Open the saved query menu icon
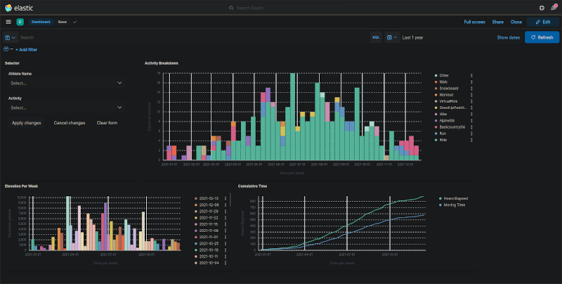The image size is (562, 284). tap(10, 37)
